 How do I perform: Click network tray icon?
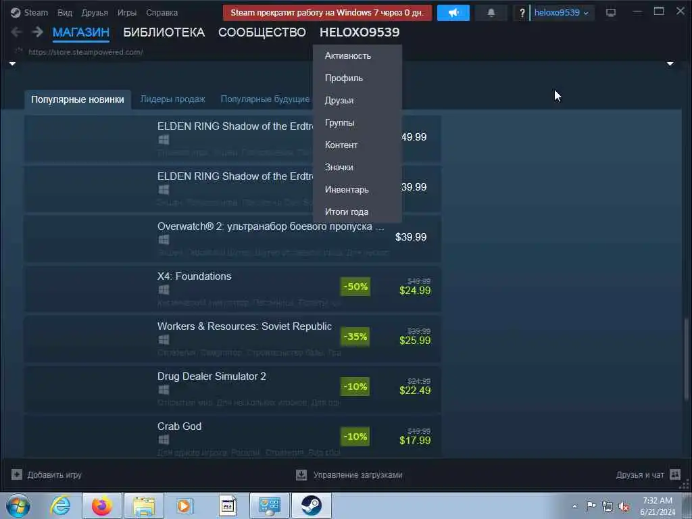pos(608,506)
